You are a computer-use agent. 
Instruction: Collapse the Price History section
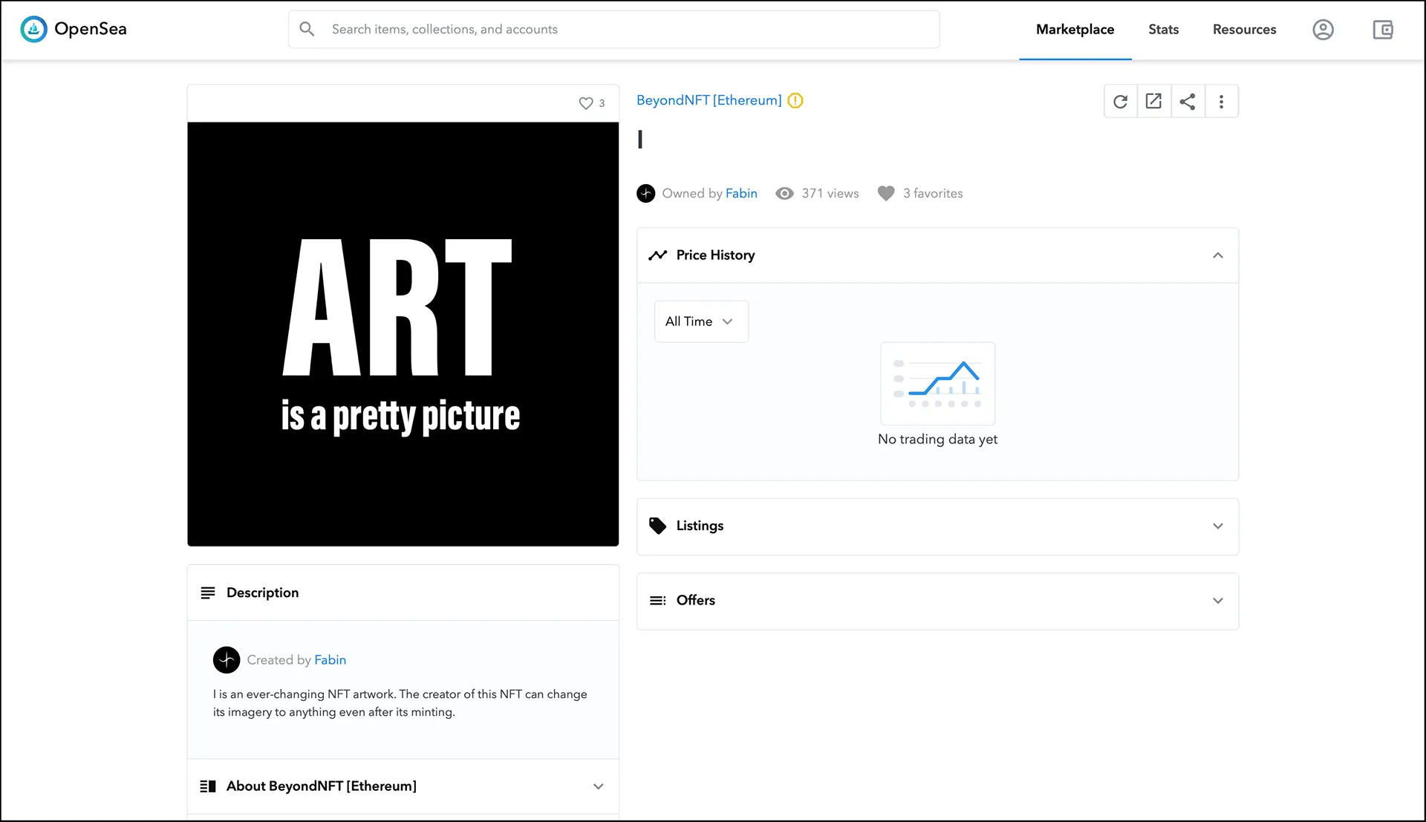tap(1217, 255)
